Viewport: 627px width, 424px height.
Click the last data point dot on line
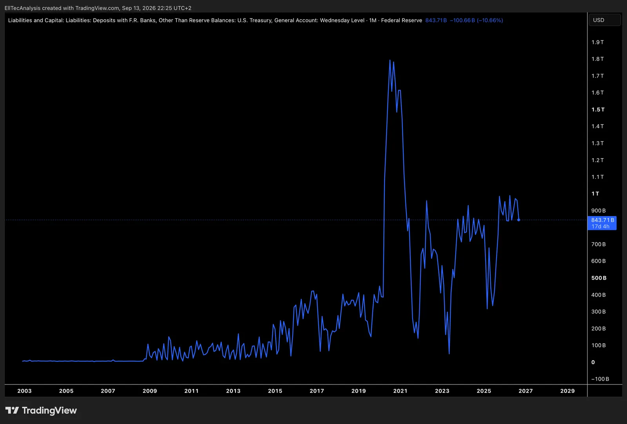point(519,220)
